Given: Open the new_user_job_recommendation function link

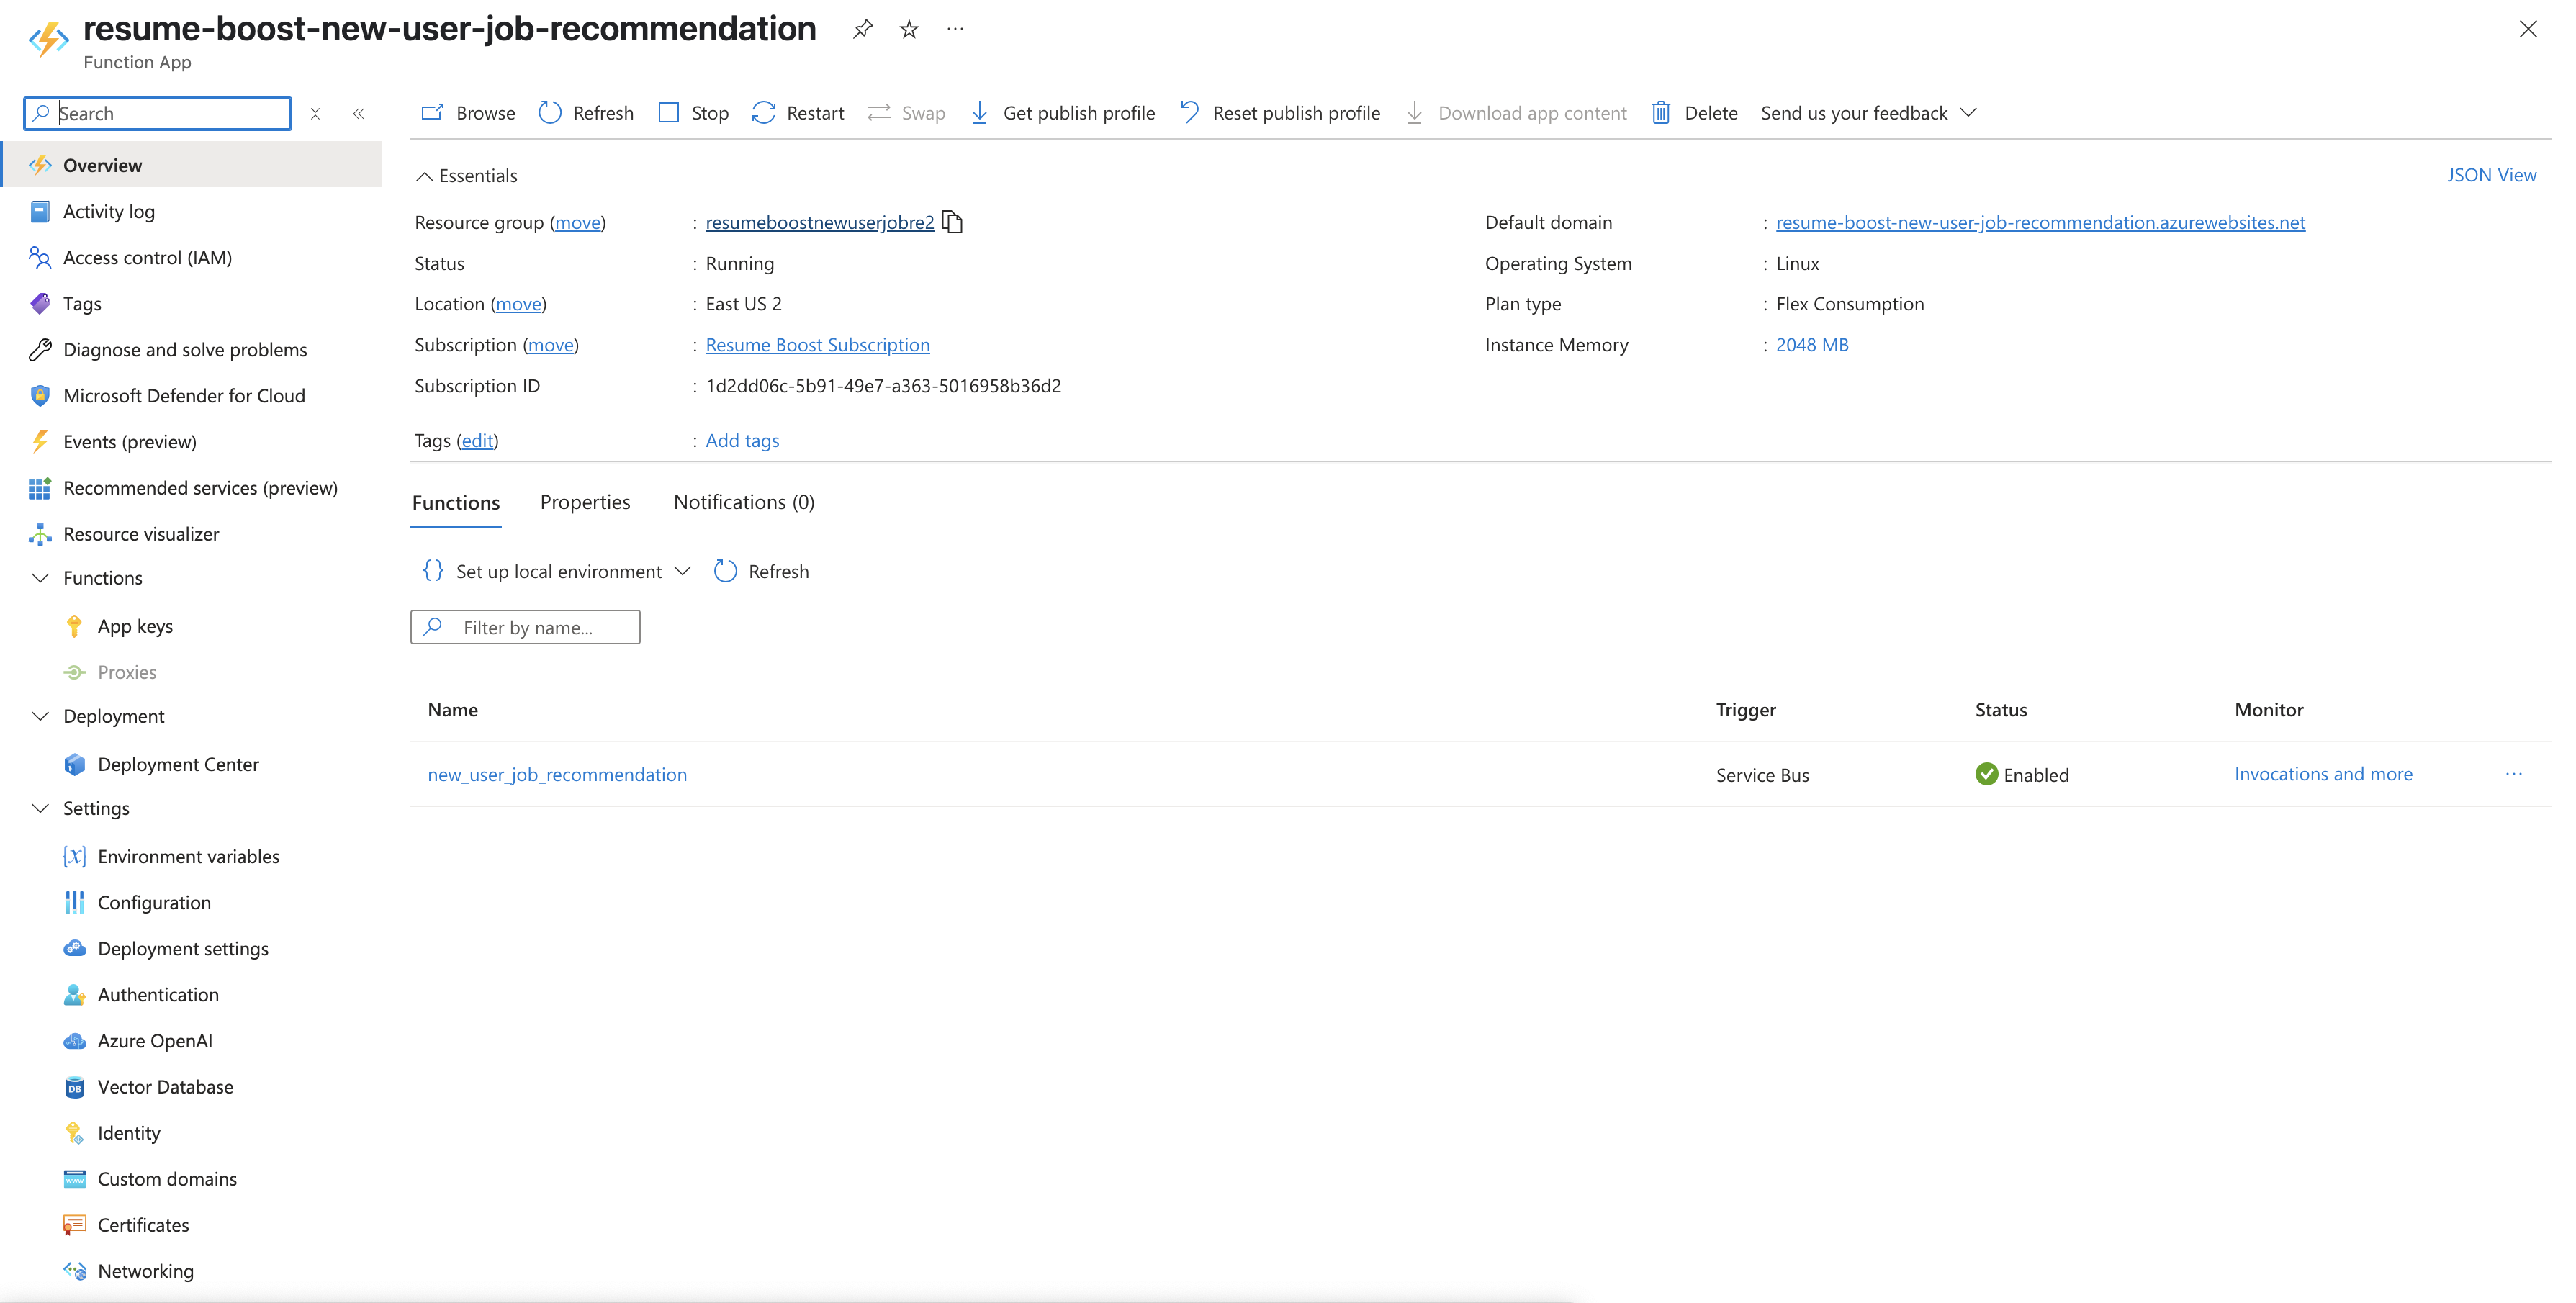Looking at the screenshot, I should (x=557, y=774).
